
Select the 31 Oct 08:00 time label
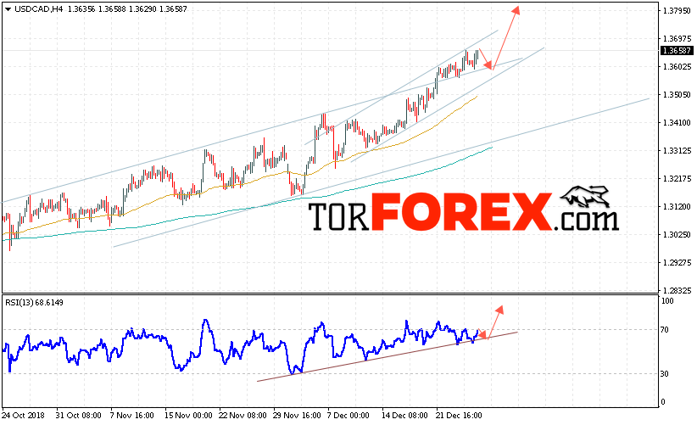78,416
